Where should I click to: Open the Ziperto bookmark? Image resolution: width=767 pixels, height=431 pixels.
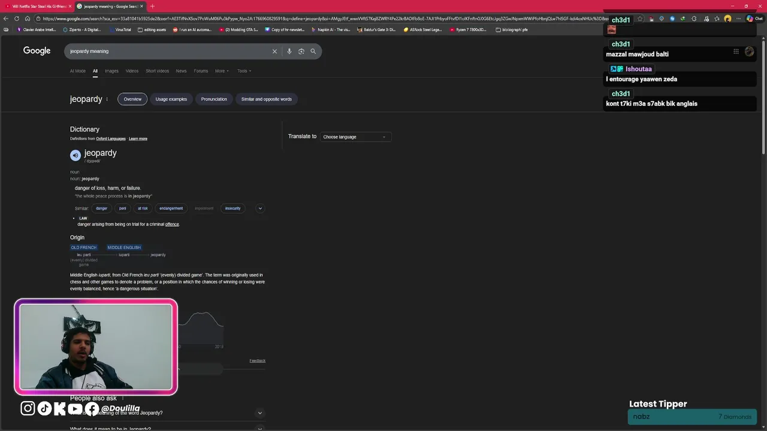(83, 29)
